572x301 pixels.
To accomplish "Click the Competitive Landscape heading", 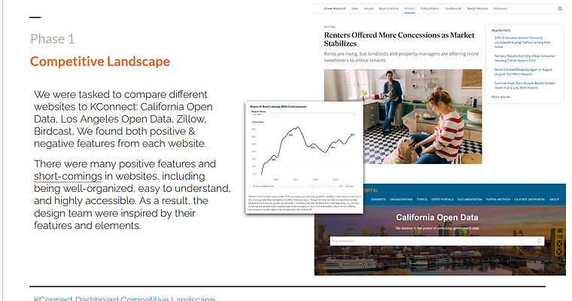I will pos(100,61).
